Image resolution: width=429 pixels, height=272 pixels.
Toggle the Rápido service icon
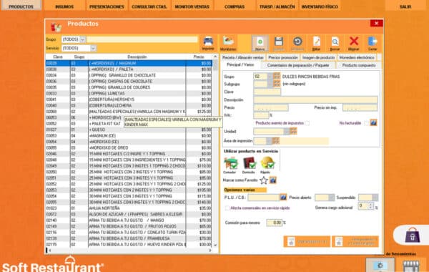(x=267, y=163)
